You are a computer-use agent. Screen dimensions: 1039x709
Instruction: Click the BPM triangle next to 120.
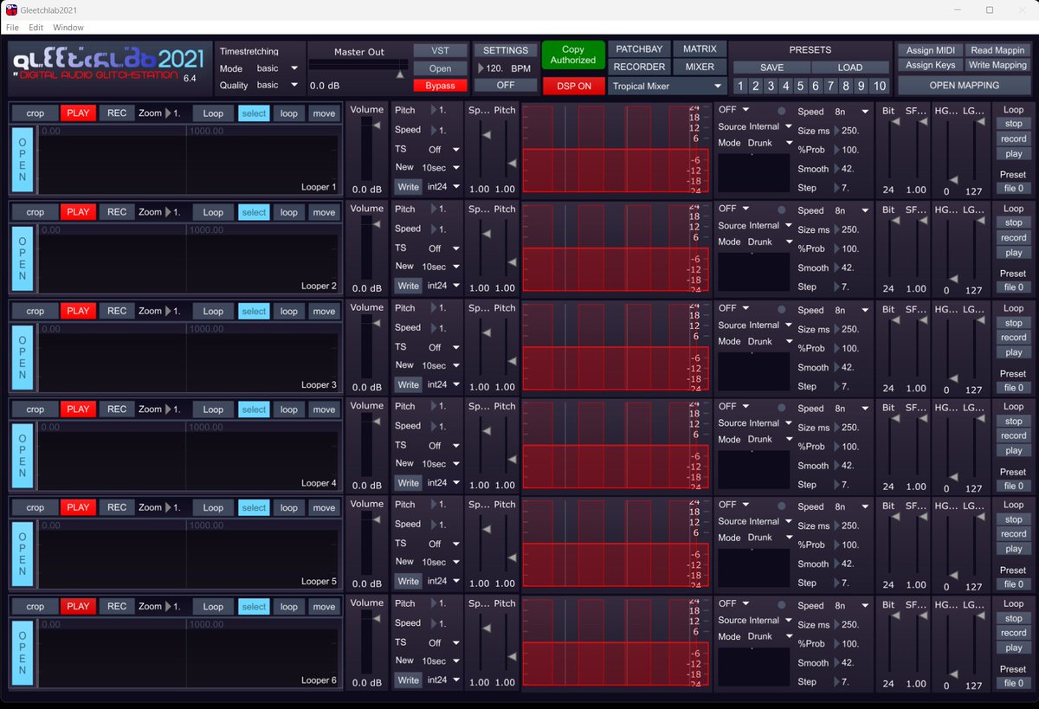point(481,68)
